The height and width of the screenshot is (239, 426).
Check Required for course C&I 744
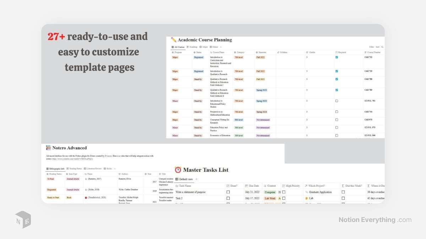pos(337,112)
